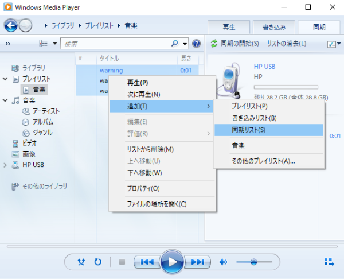Click the view options list icon
Screen dimensions: 344x279
43,44
